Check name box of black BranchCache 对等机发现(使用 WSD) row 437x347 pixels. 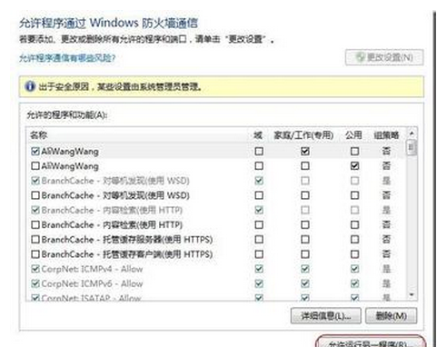click(35, 195)
